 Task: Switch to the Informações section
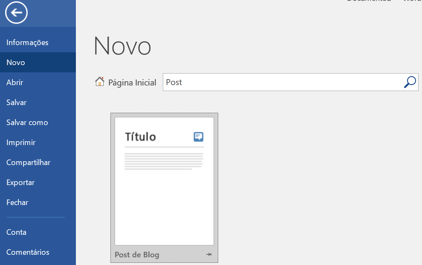(27, 42)
